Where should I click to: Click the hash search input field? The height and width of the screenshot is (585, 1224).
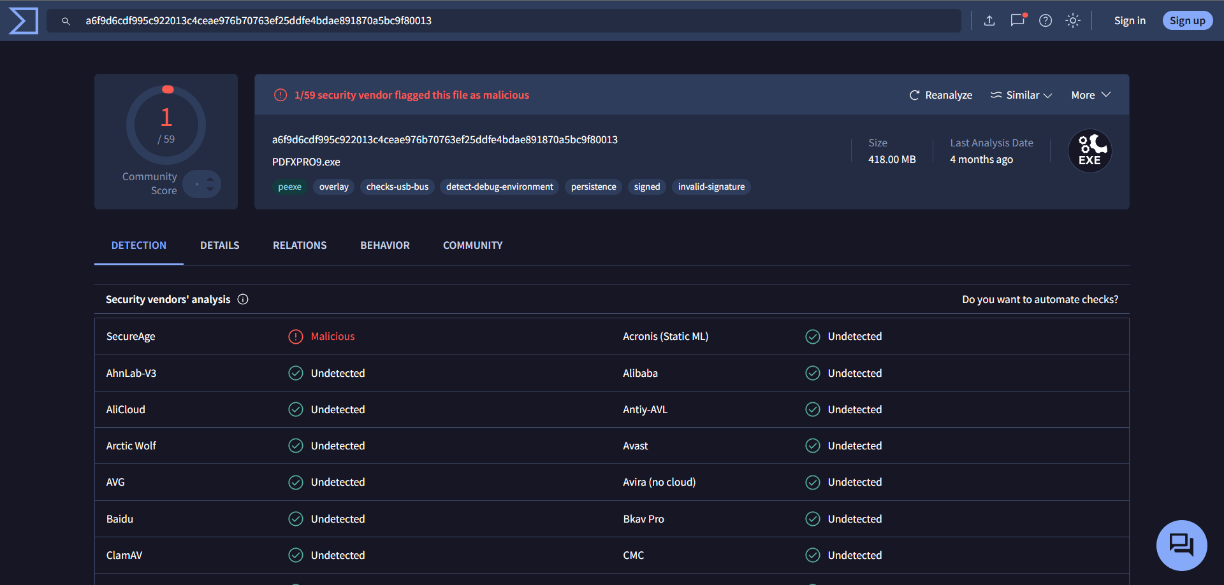[x=510, y=21]
